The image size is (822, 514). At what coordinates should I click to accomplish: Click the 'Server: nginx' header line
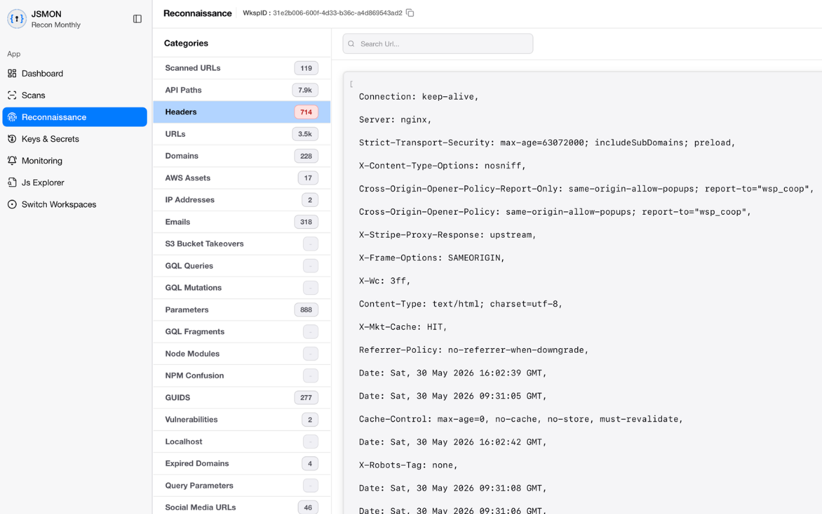(x=395, y=120)
